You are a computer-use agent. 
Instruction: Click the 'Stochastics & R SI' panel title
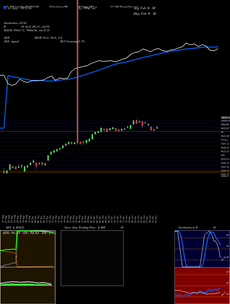click(197, 228)
